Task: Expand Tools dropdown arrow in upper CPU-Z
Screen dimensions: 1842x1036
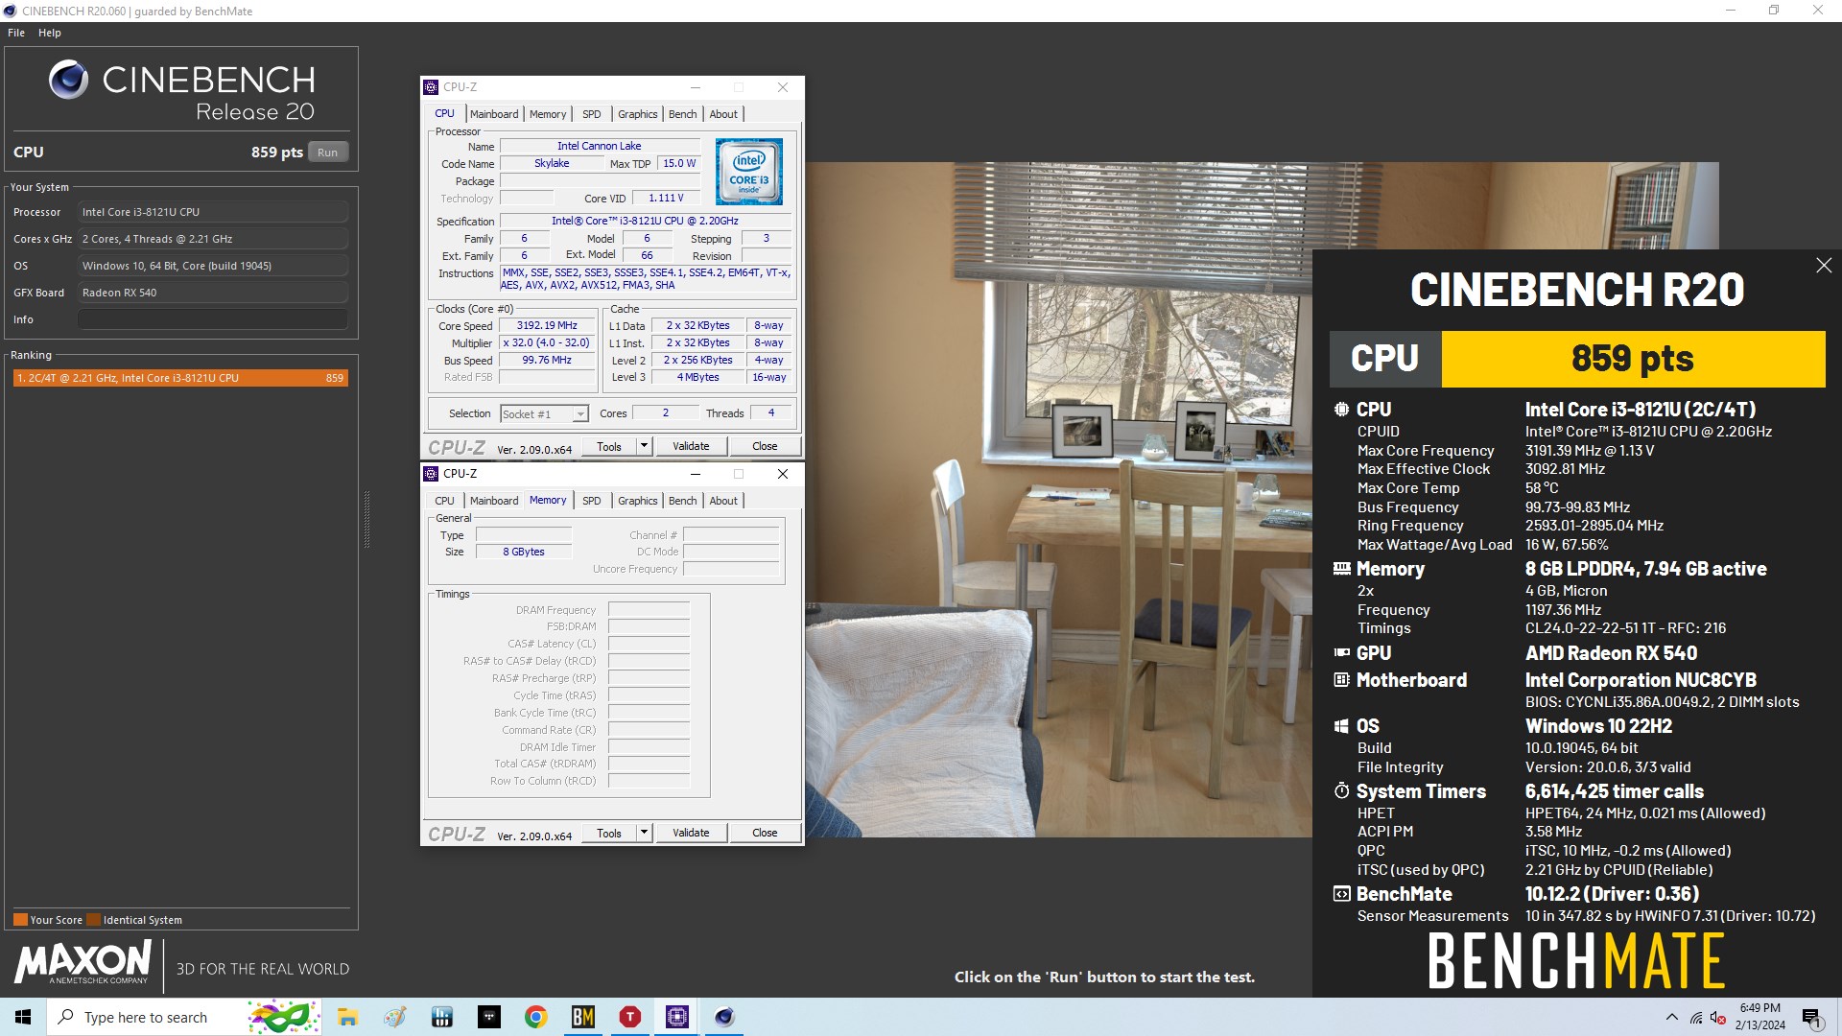Action: (645, 447)
